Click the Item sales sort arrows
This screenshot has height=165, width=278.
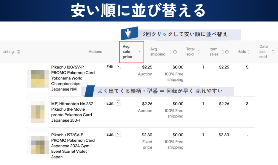click(x=222, y=52)
